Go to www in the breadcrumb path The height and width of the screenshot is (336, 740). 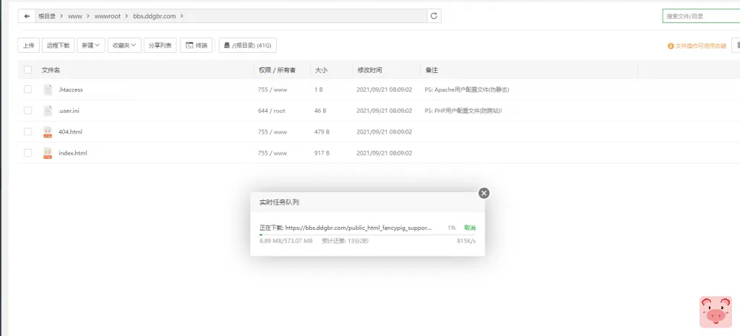75,16
